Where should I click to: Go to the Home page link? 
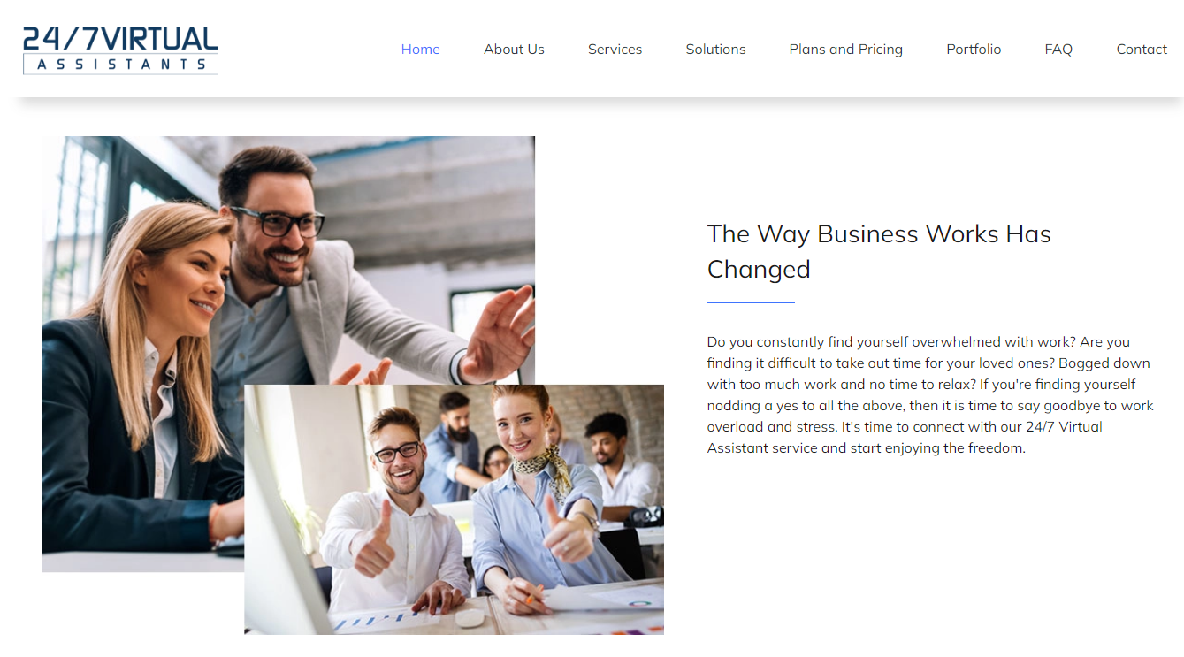[x=420, y=50]
